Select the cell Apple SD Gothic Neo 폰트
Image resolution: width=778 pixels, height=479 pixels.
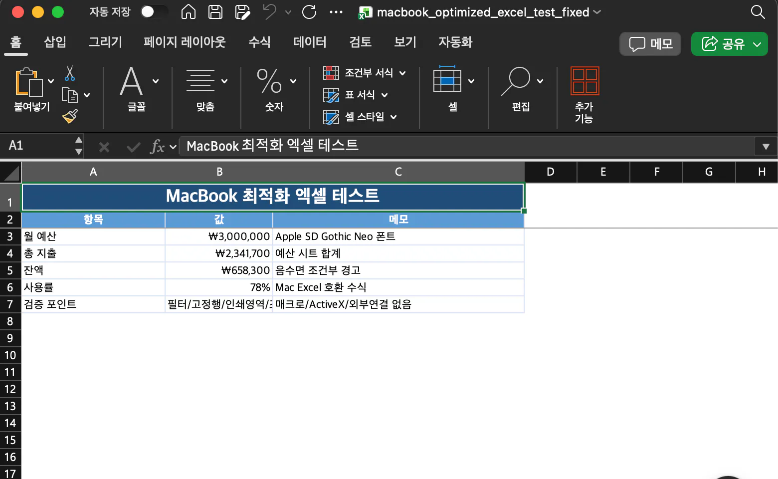pos(398,237)
